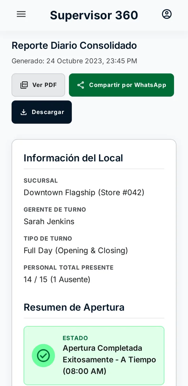Click the GERENTE DE TURNO label

click(55, 209)
